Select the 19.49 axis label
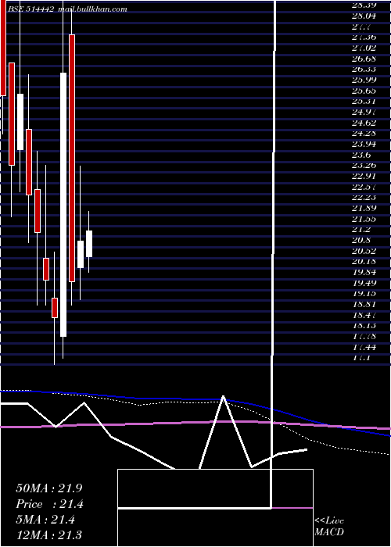This screenshot has width=391, height=547. 364,283
